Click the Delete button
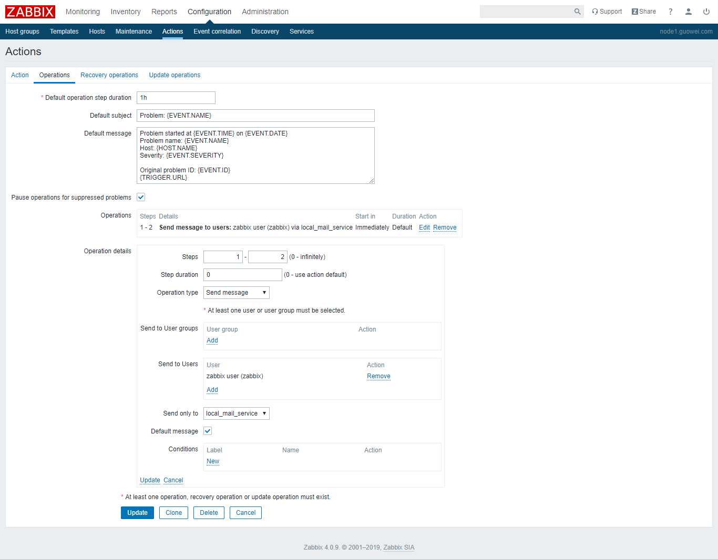This screenshot has height=559, width=718. 209,513
